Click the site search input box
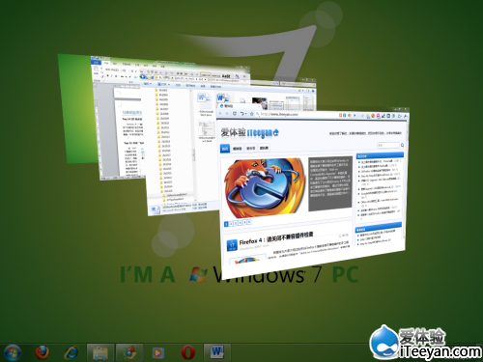Viewport: 483px width, 362px height. pos(388,145)
